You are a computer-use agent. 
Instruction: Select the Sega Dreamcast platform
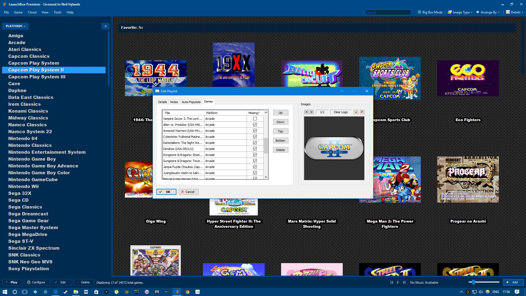tap(28, 214)
